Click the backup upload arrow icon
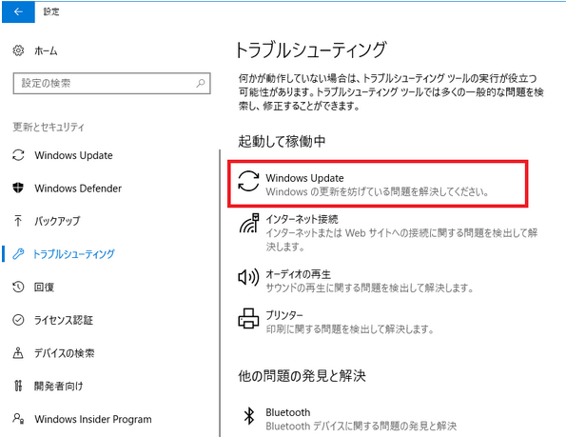The image size is (566, 437). pos(18,221)
